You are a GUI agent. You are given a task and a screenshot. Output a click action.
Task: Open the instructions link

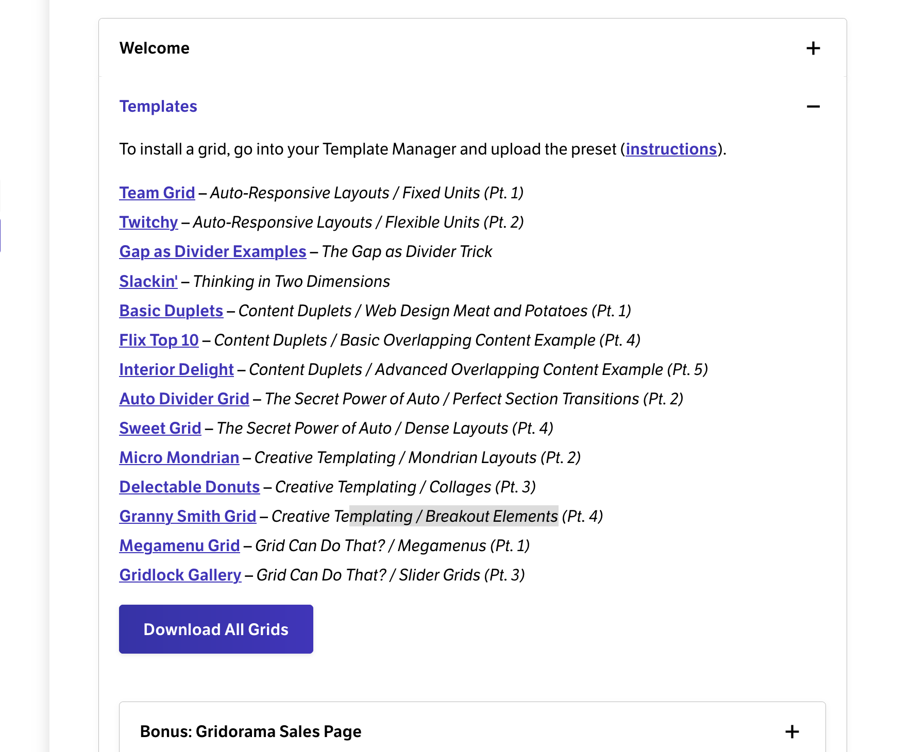tap(671, 149)
